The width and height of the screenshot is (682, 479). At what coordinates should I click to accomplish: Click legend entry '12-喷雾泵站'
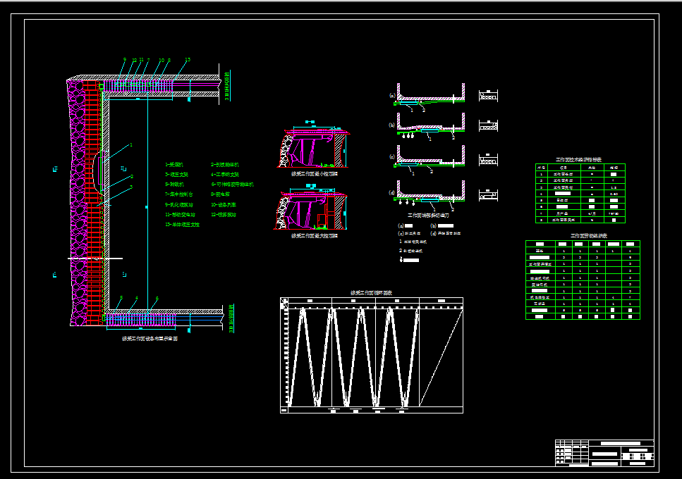coord(224,215)
